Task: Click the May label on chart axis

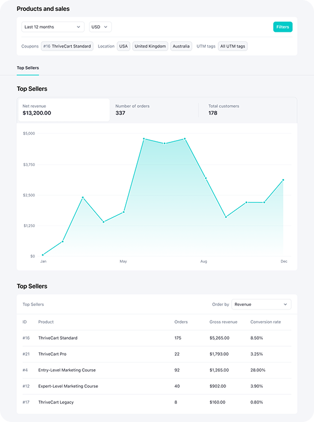Action: point(123,261)
